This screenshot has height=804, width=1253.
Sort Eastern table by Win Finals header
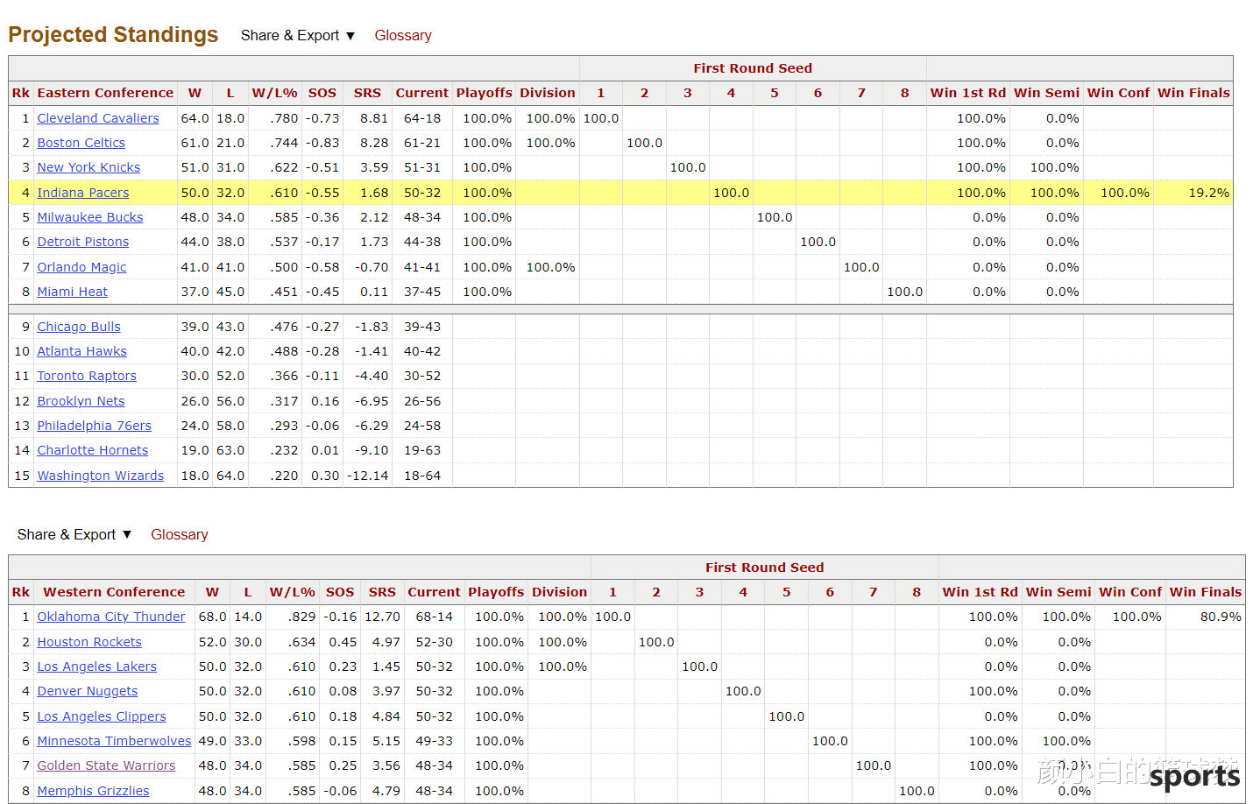[1193, 93]
